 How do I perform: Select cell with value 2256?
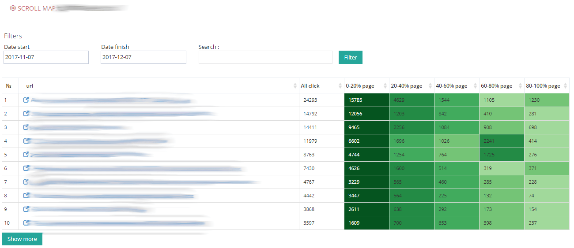point(412,127)
